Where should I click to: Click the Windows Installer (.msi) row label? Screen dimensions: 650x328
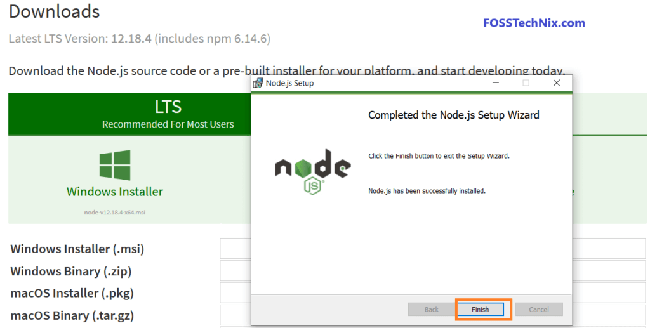77,249
